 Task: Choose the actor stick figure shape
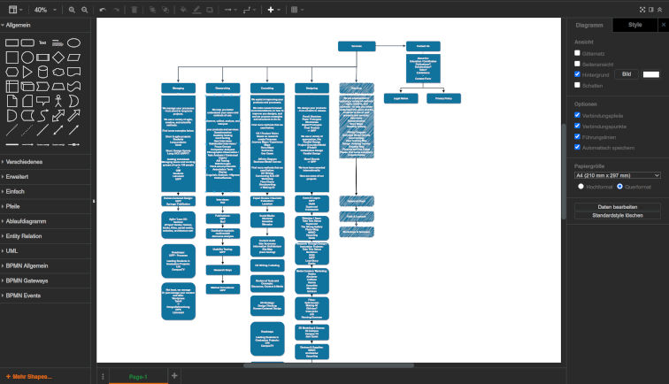click(x=58, y=101)
